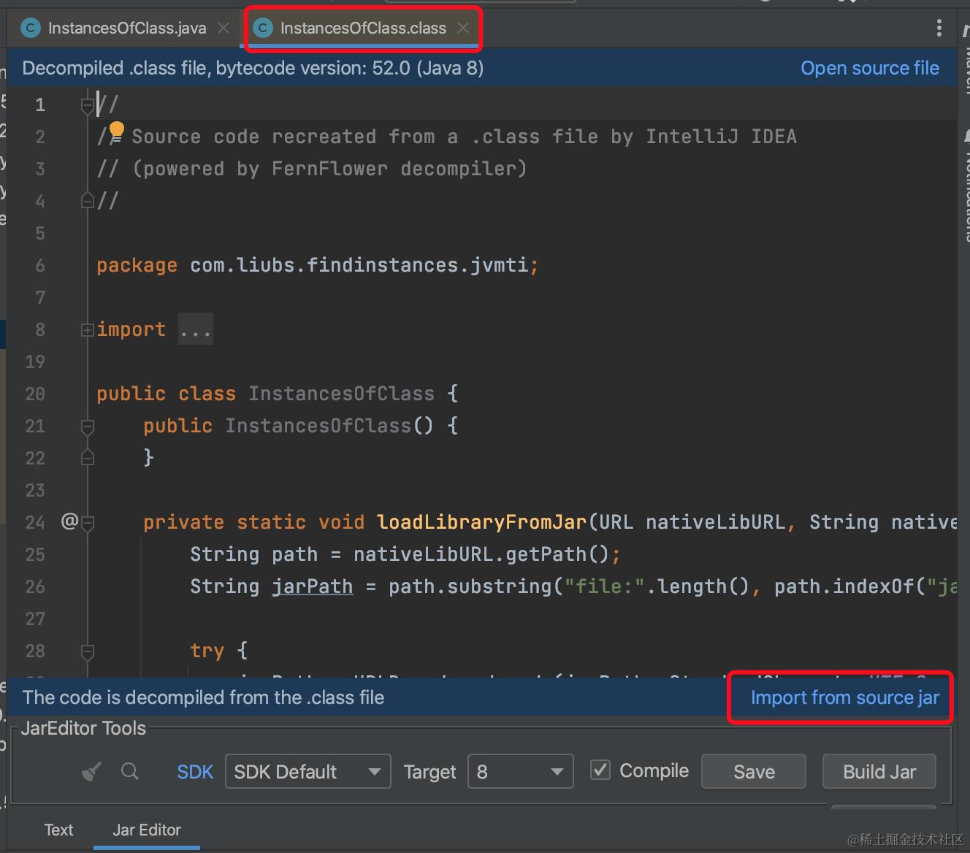Viewport: 970px width, 853px height.
Task: Select the Jar Editor tab
Action: pyautogui.click(x=147, y=830)
